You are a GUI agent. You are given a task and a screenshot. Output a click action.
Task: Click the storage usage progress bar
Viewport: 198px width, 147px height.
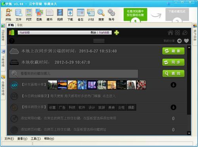65,32
